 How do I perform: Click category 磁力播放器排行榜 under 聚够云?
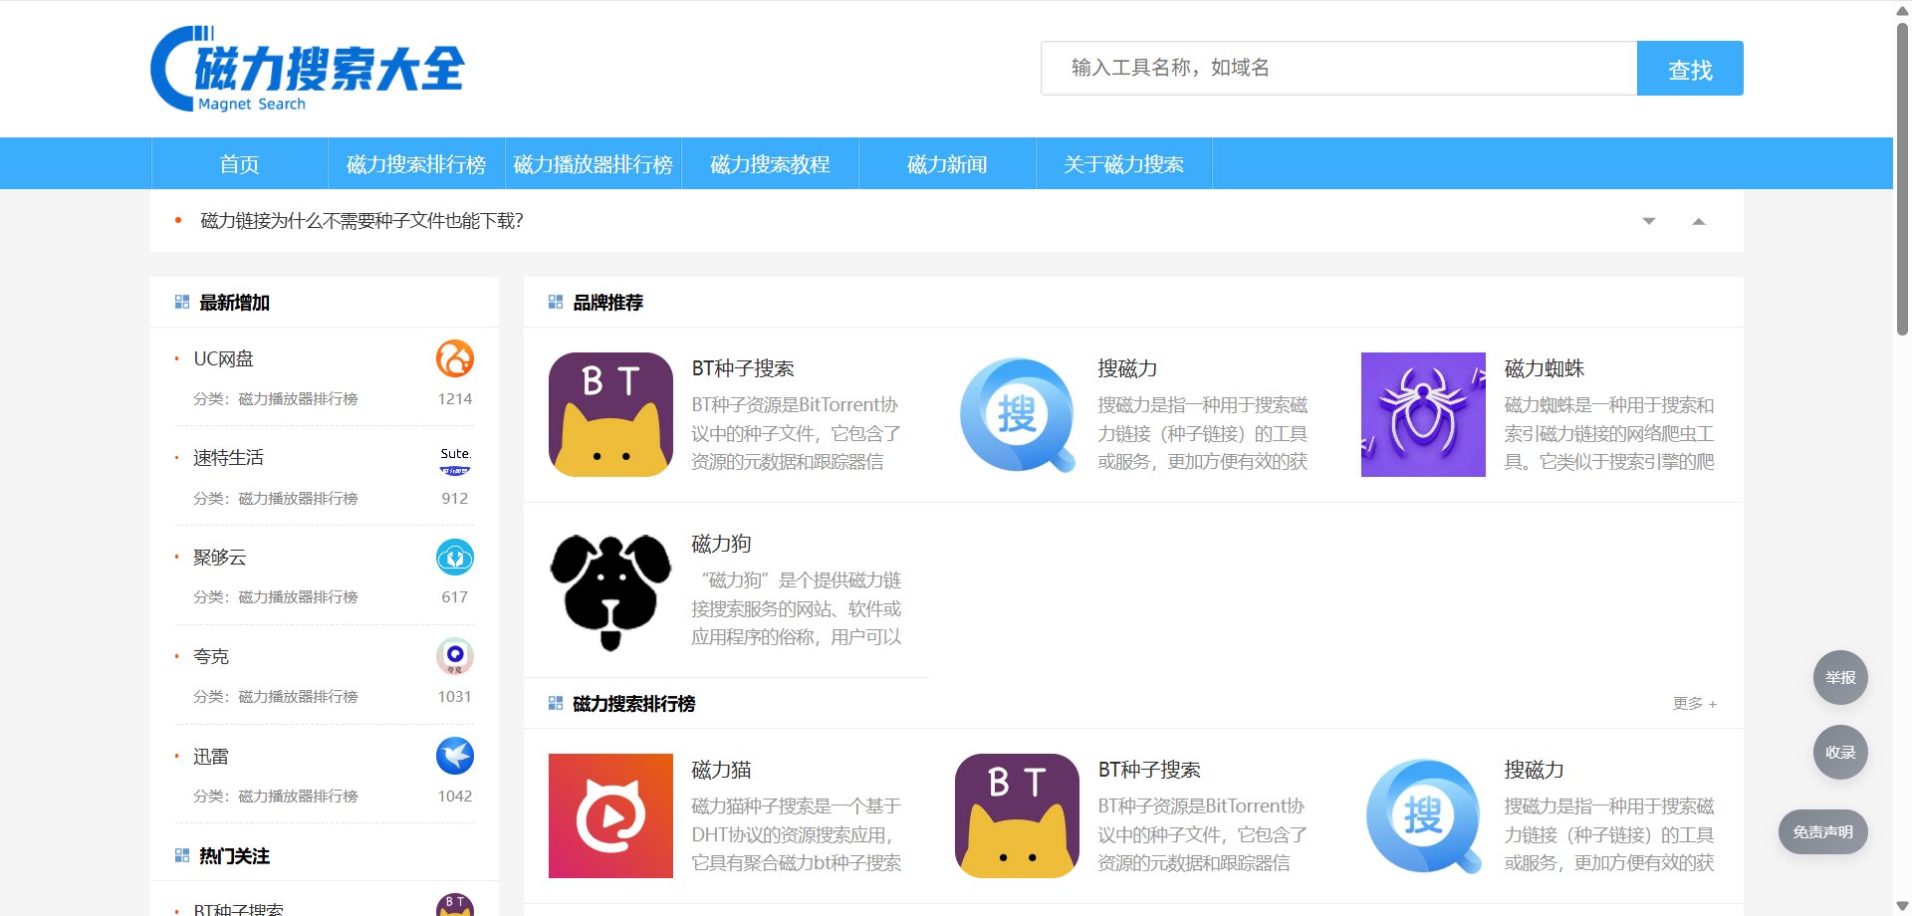click(298, 596)
